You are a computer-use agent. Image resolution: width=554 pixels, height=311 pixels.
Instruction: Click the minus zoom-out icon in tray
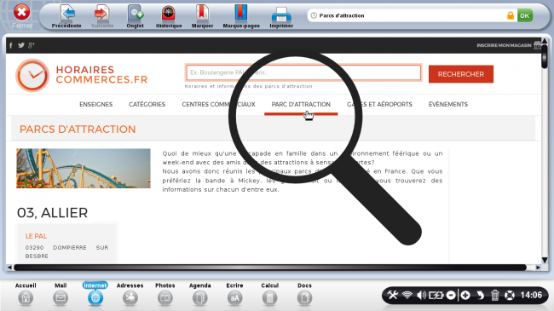tap(451, 295)
